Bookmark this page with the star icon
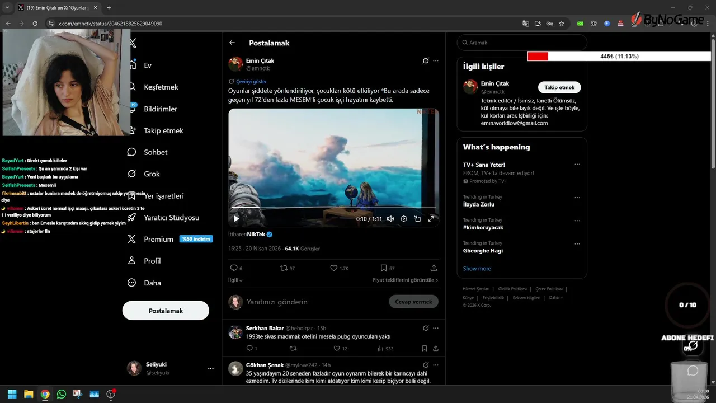Screen dimensions: 716x403 click(562, 24)
